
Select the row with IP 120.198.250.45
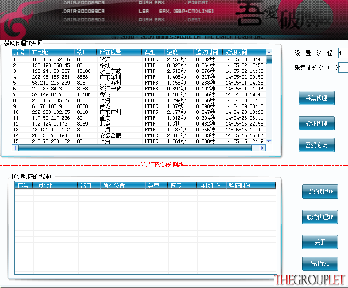coord(139,65)
